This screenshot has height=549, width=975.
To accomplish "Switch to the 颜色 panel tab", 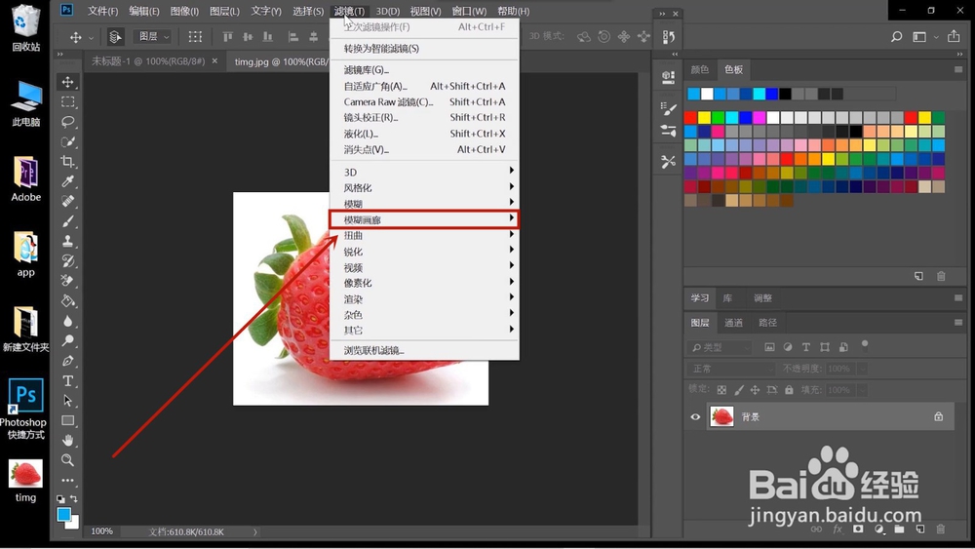I will (699, 69).
